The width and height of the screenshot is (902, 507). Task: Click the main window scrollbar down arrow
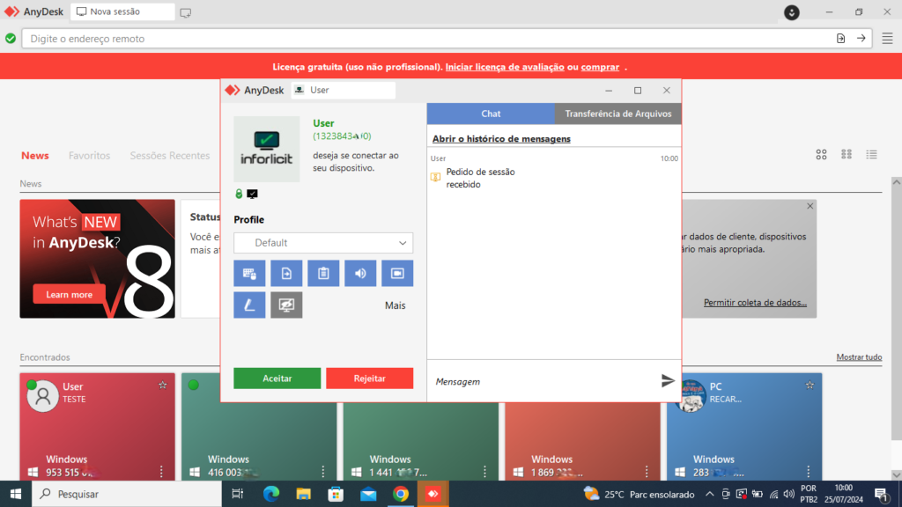coord(896,474)
